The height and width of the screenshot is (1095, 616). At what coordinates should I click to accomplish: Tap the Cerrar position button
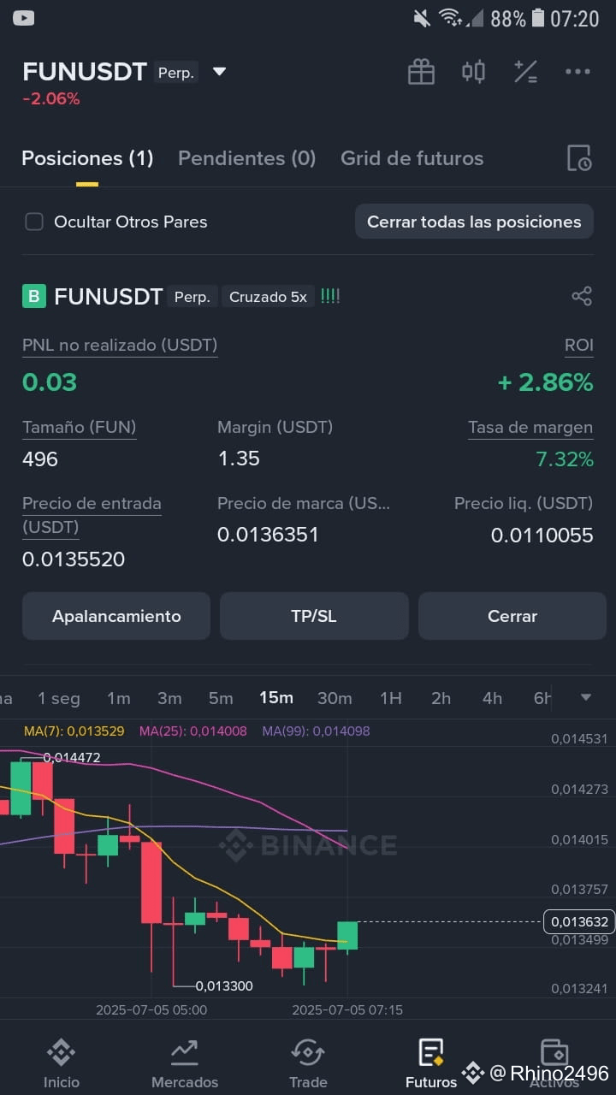coord(512,616)
